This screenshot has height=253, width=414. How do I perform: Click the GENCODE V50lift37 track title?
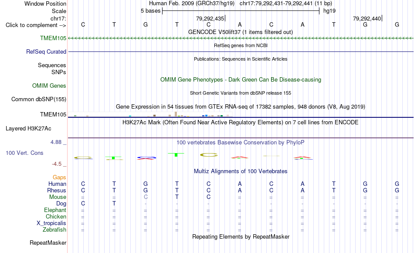pos(241,32)
